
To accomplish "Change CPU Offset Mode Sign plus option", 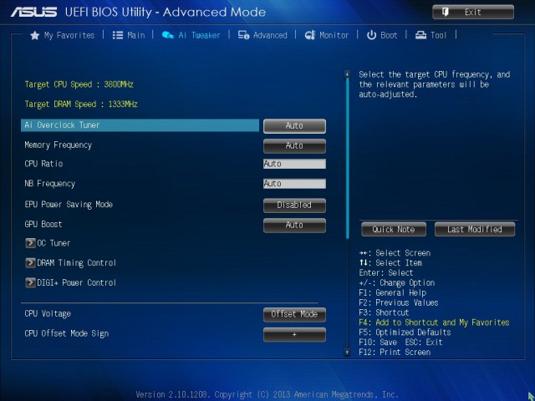I will point(294,334).
